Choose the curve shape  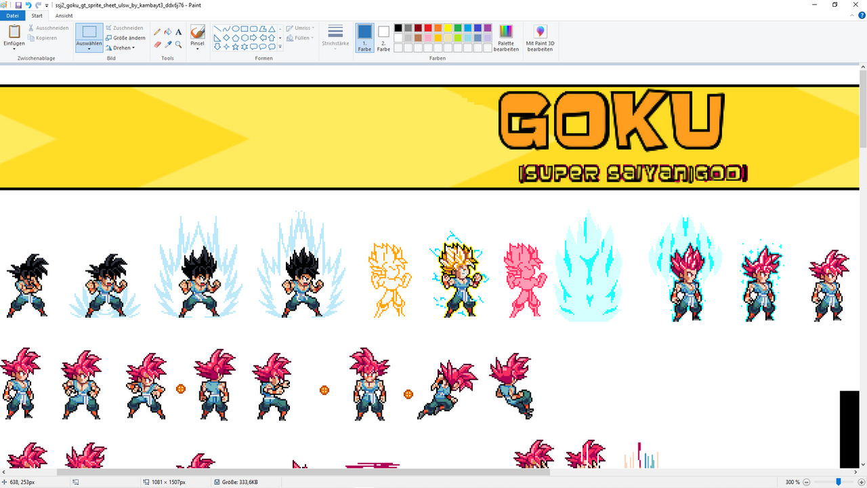click(x=226, y=29)
